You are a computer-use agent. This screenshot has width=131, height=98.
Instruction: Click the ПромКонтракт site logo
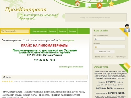[x=26, y=9]
